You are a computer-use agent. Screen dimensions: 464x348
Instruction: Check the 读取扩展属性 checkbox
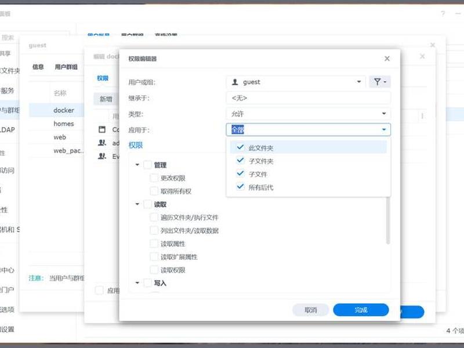[x=154, y=257]
